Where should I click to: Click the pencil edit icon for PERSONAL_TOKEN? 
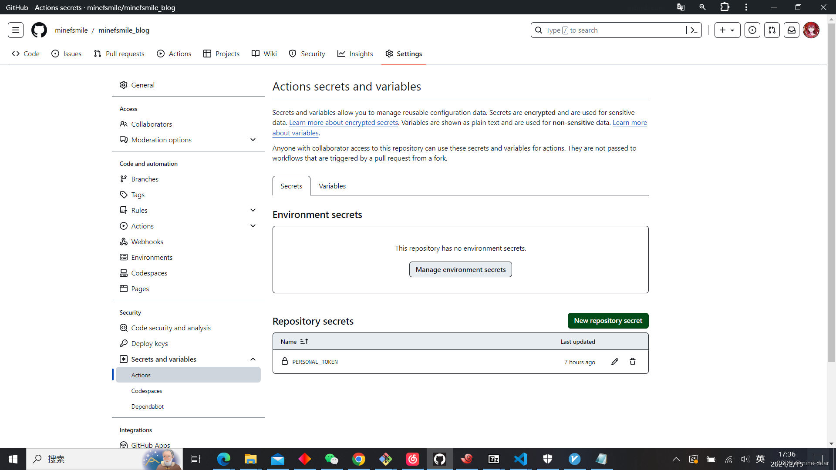[x=614, y=362]
